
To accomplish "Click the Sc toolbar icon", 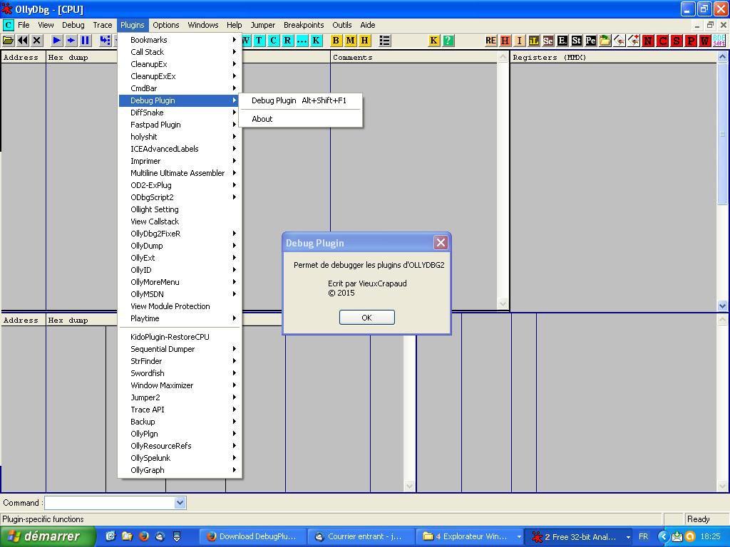I will tap(548, 41).
